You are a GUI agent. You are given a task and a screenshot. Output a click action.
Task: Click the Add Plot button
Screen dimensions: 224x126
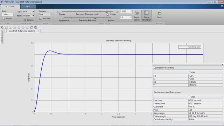[x=44, y=19]
